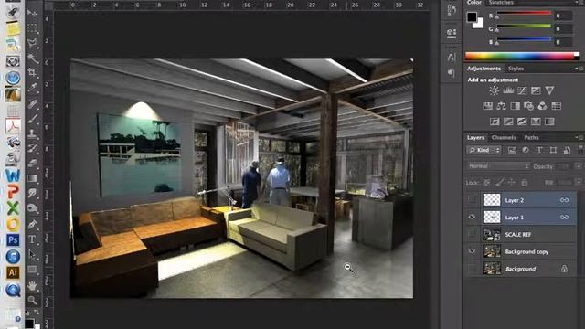Open the Opacity value dropdown
Screen dimensions: 585x329
tap(579, 166)
